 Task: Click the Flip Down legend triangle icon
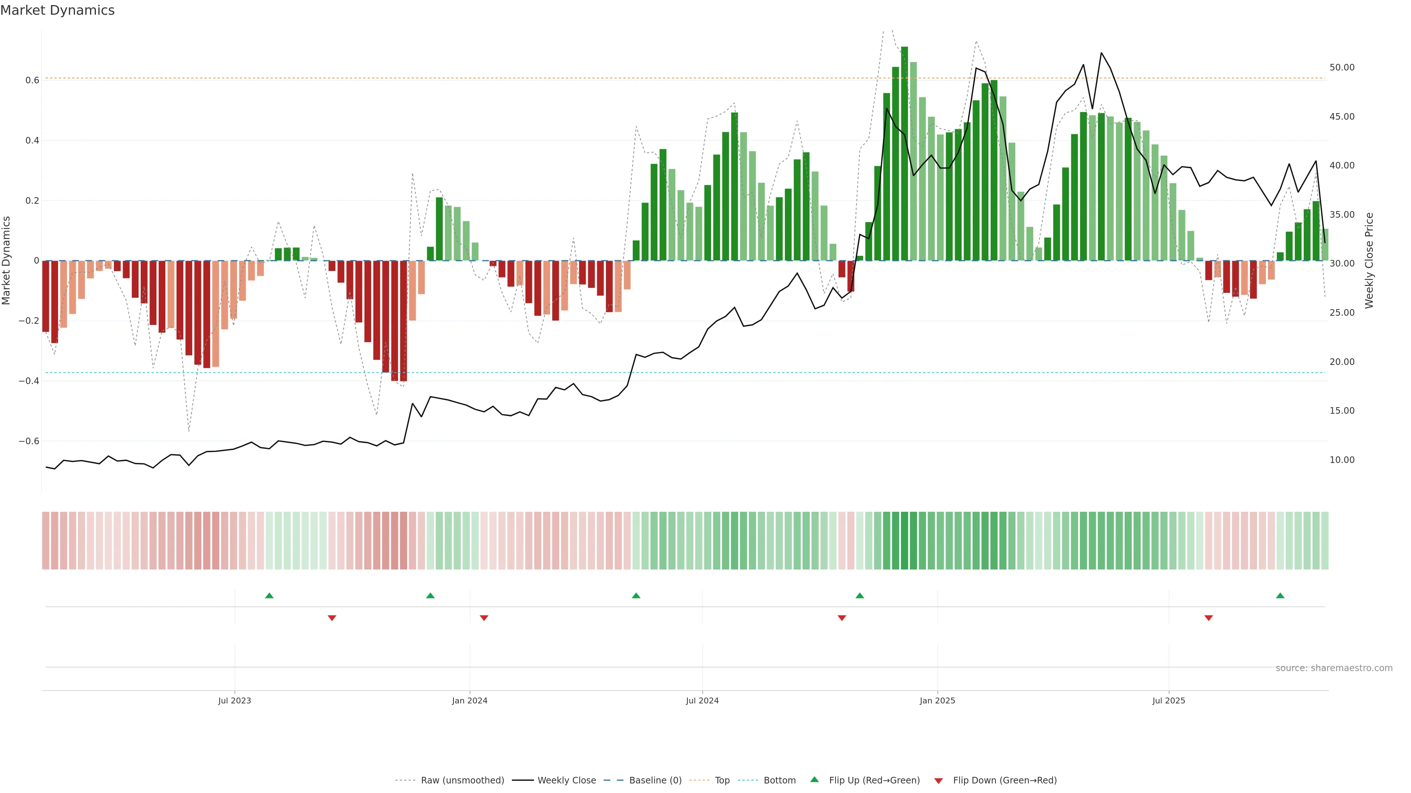click(938, 781)
